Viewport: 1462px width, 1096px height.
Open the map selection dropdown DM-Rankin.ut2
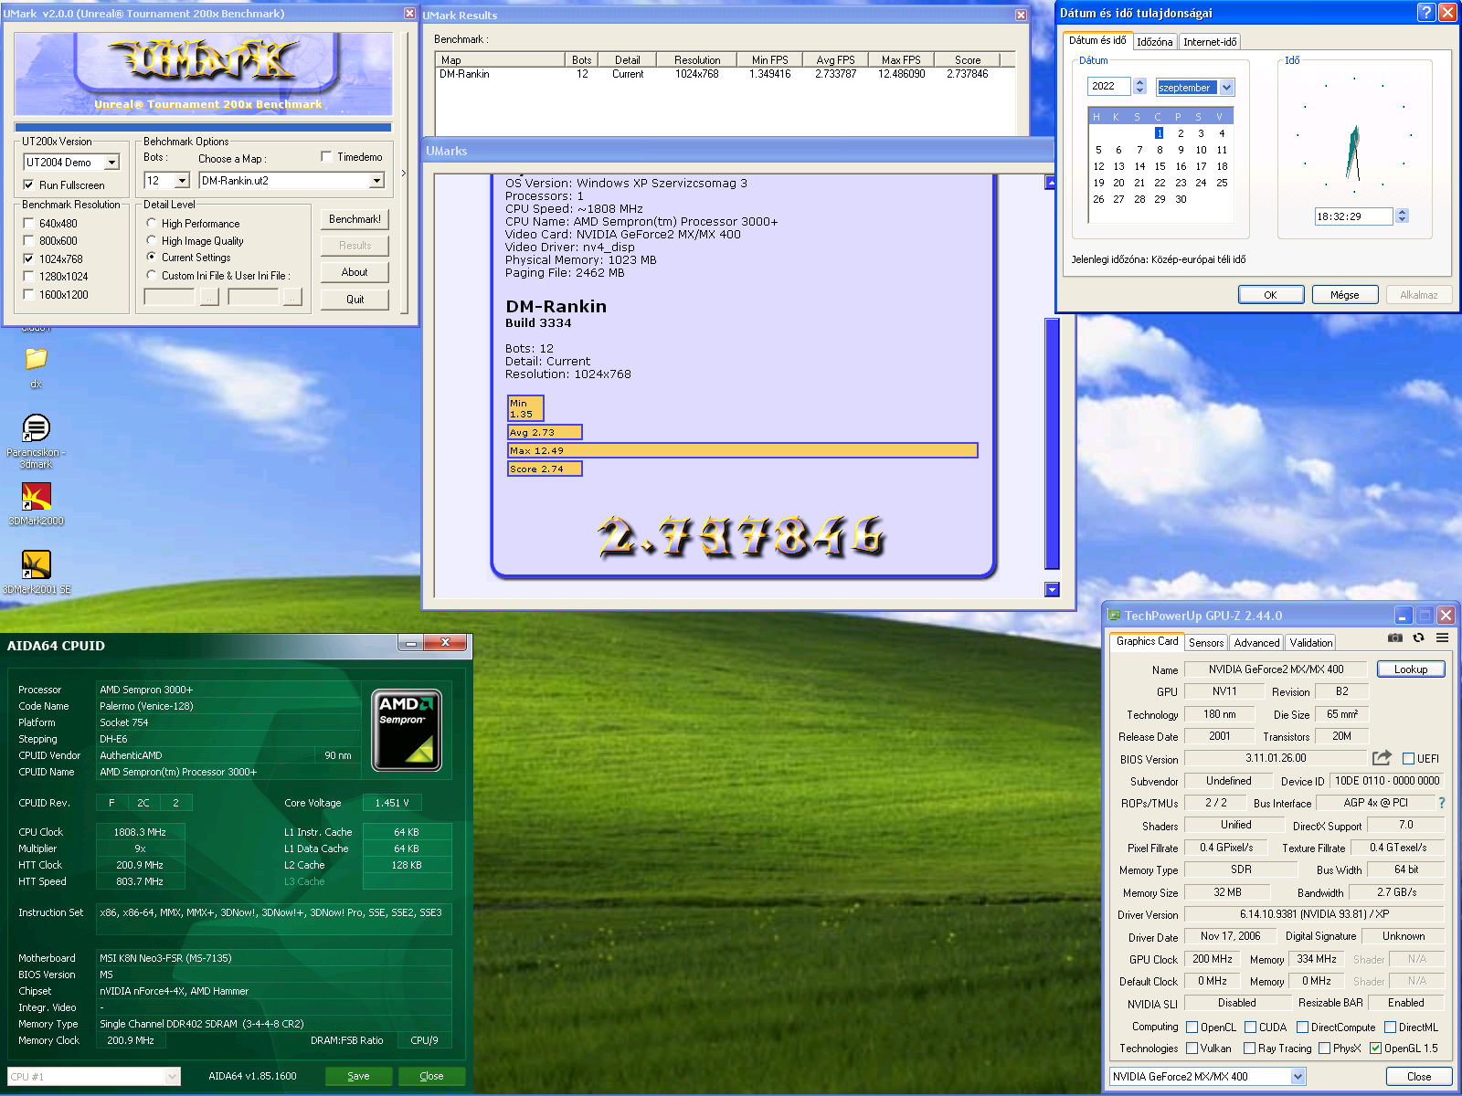point(376,181)
